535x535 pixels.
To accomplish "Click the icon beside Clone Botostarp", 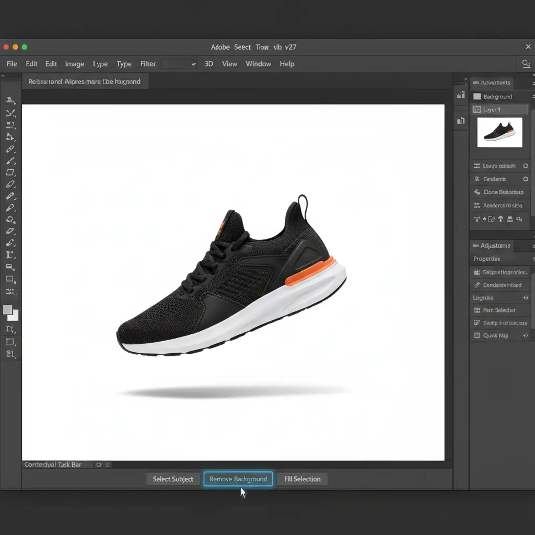I will [476, 192].
